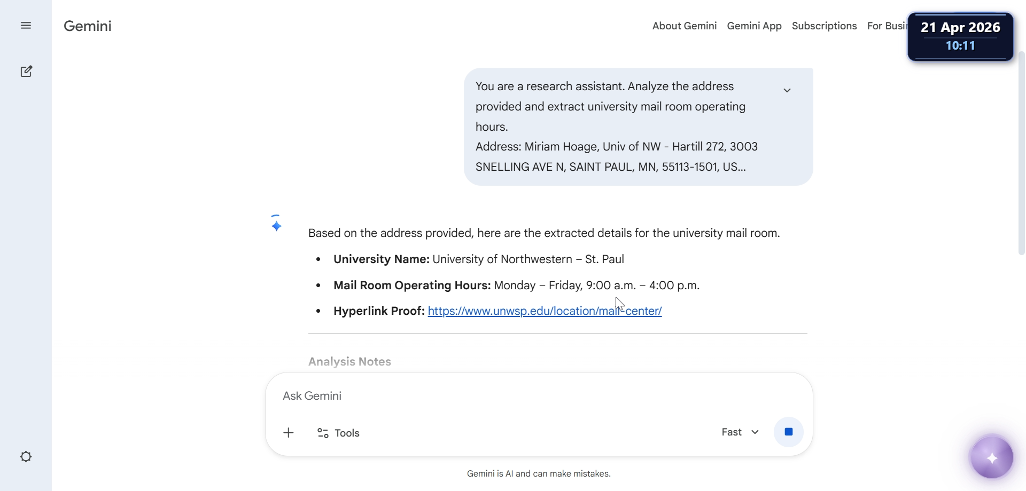Screen dimensions: 1026x491
Task: Click the page vertical scrollbar
Action: (1022, 153)
